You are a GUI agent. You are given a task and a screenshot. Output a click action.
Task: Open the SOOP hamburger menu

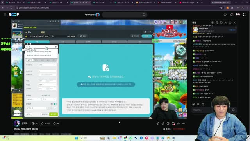pos(5,14)
